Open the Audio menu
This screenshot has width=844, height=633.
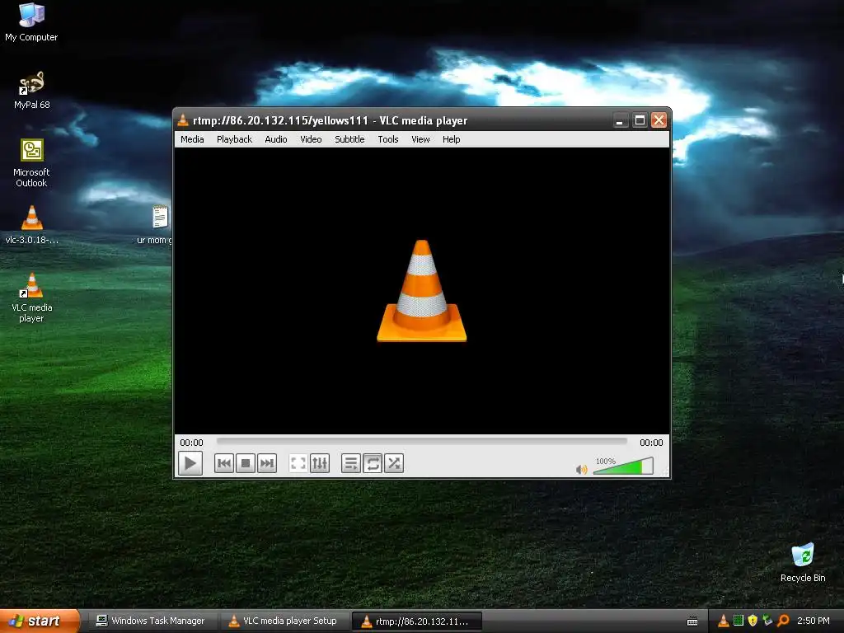[275, 139]
